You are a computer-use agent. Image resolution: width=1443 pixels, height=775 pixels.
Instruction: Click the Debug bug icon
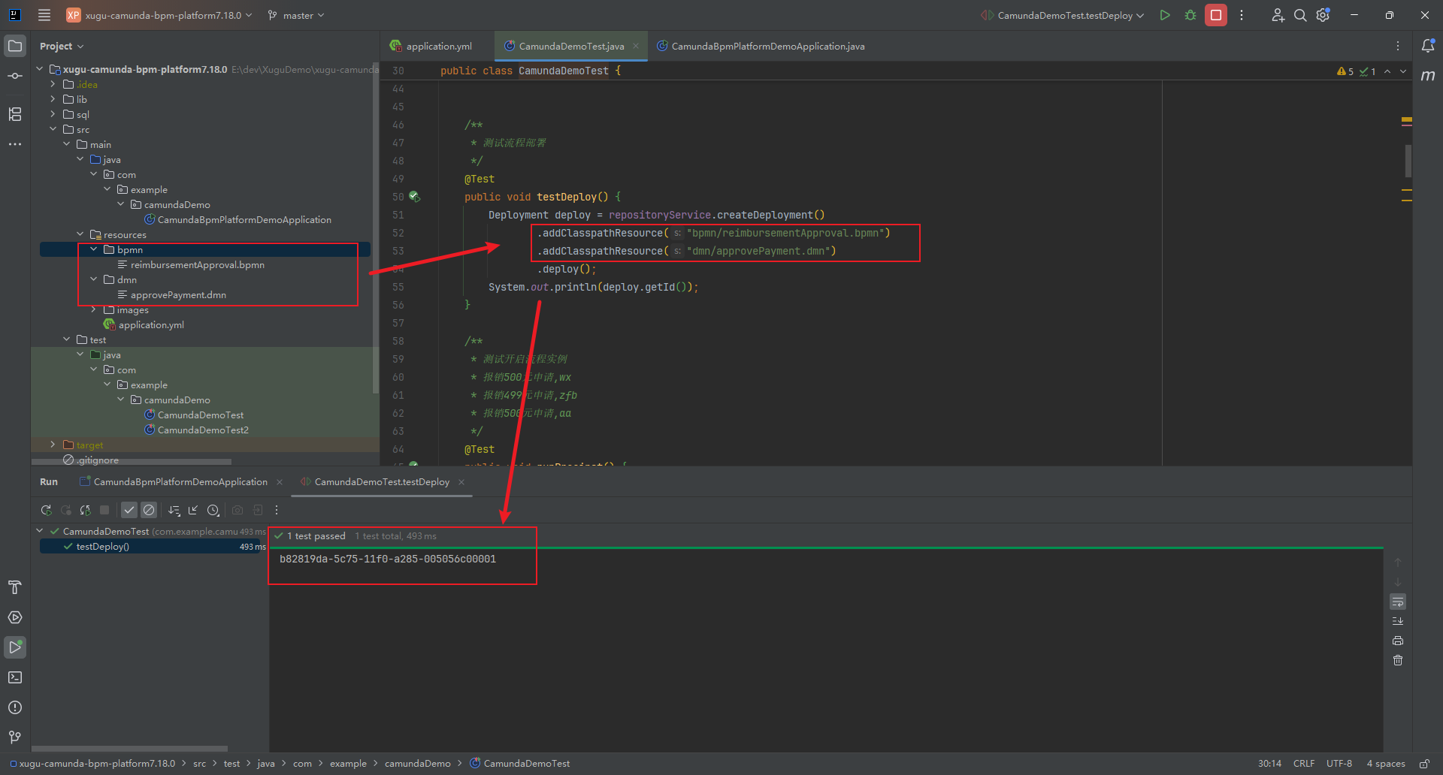pos(1190,15)
